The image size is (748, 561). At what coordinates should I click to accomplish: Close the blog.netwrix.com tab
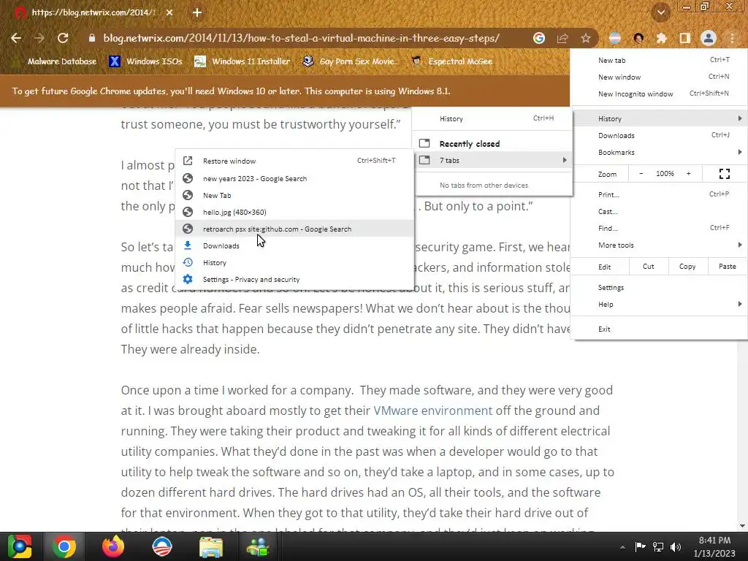click(x=169, y=12)
